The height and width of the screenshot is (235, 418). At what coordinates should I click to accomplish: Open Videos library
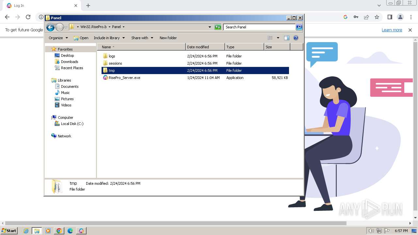coord(66,105)
